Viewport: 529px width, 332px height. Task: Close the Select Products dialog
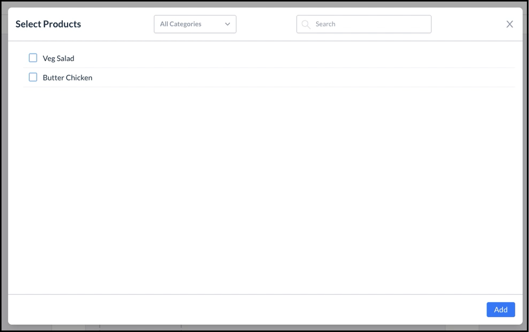tap(509, 24)
